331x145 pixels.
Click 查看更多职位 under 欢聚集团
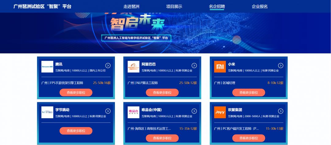249,138
